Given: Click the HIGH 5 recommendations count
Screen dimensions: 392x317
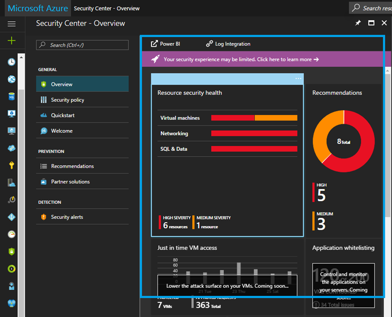Looking at the screenshot, I should 319,192.
